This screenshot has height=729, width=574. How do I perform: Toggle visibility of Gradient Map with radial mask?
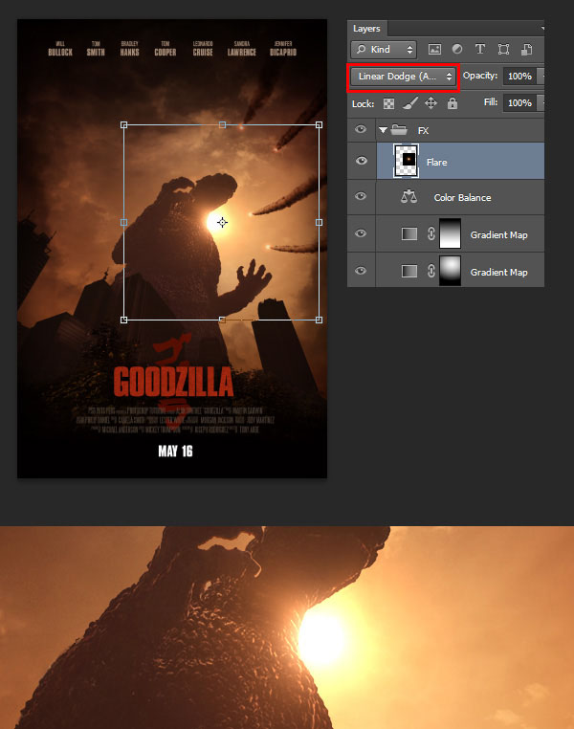(361, 271)
